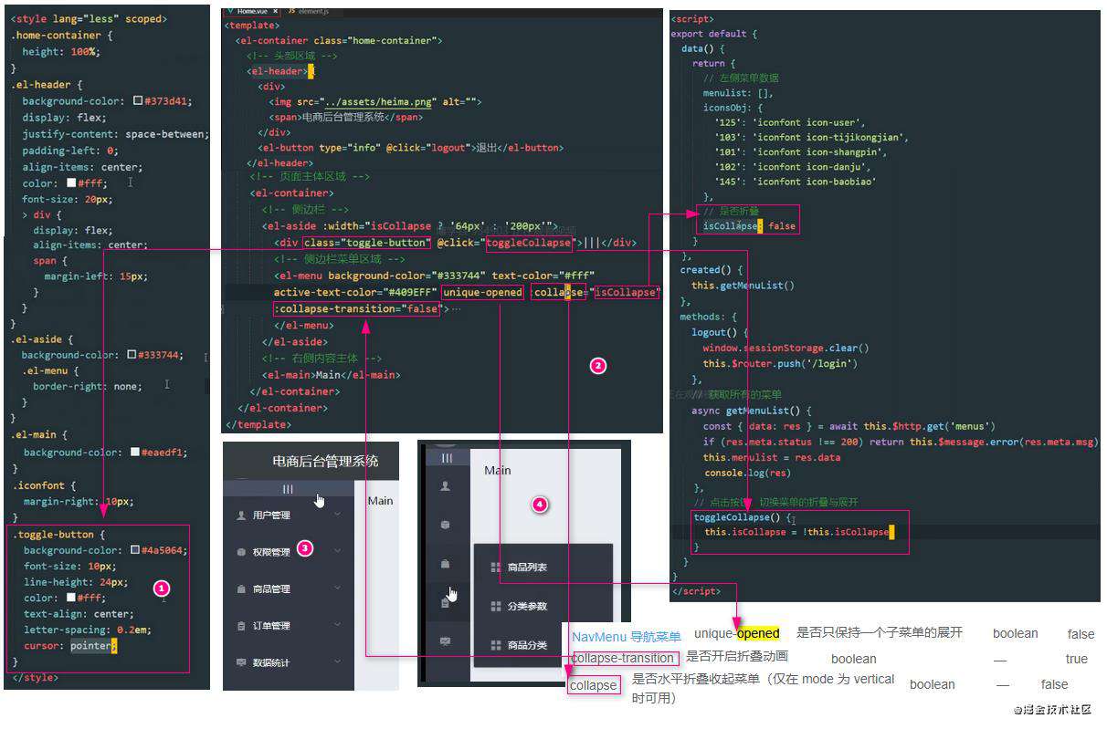Click the #eaedf1 color swatch
Image resolution: width=1107 pixels, height=729 pixels.
135,452
